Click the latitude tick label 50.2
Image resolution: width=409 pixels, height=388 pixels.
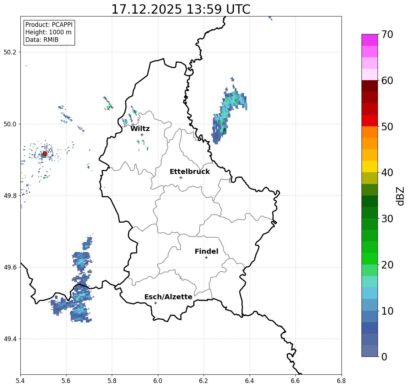pos(10,52)
